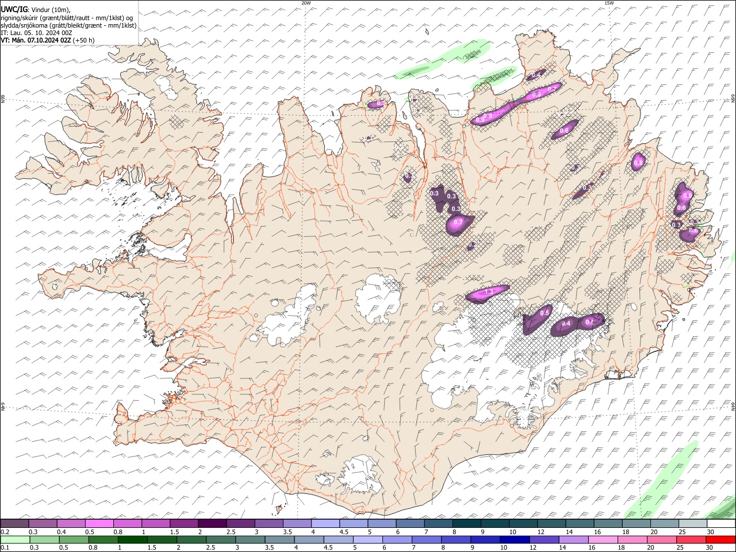Select top-row dark purple swatch at 2
This screenshot has height=552, width=736.
click(212, 523)
